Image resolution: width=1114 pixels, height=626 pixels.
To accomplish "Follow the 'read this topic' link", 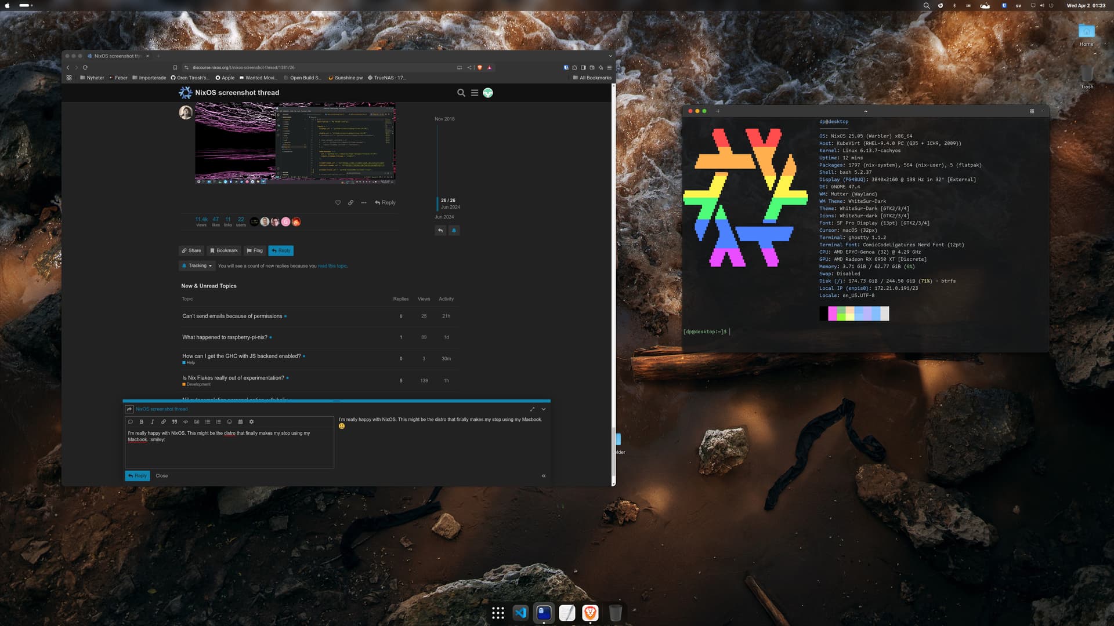I will (332, 265).
